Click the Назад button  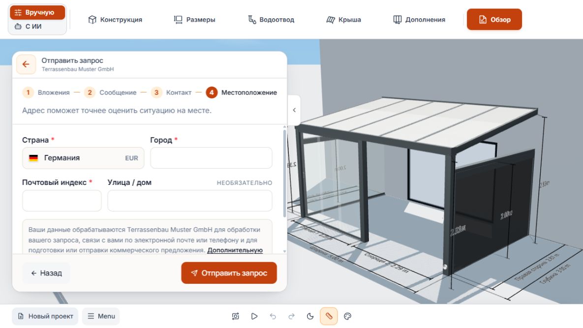[46, 273]
